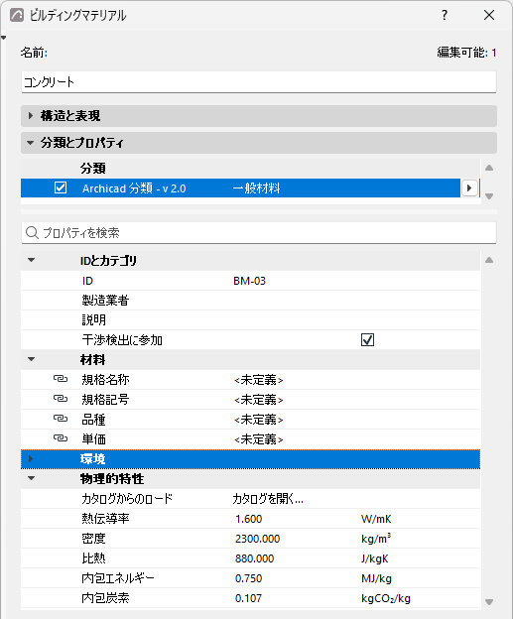Toggle the 干渉検出に参加 checkbox
The height and width of the screenshot is (619, 513).
(x=367, y=339)
